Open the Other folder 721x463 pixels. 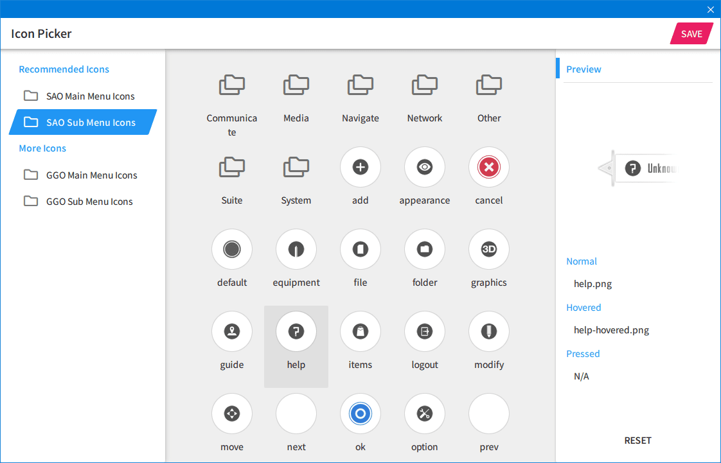click(489, 85)
